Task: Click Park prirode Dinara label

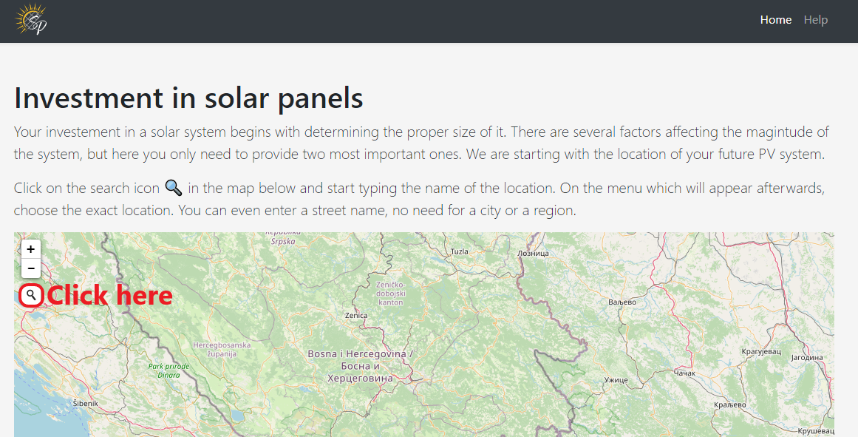Action: click(168, 370)
